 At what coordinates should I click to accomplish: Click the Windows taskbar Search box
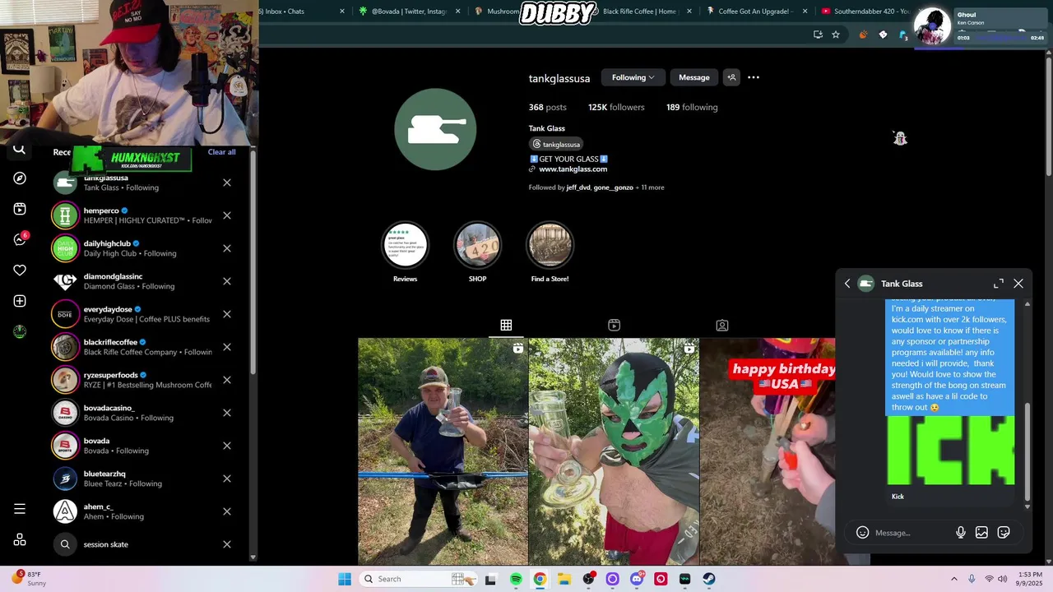(417, 579)
